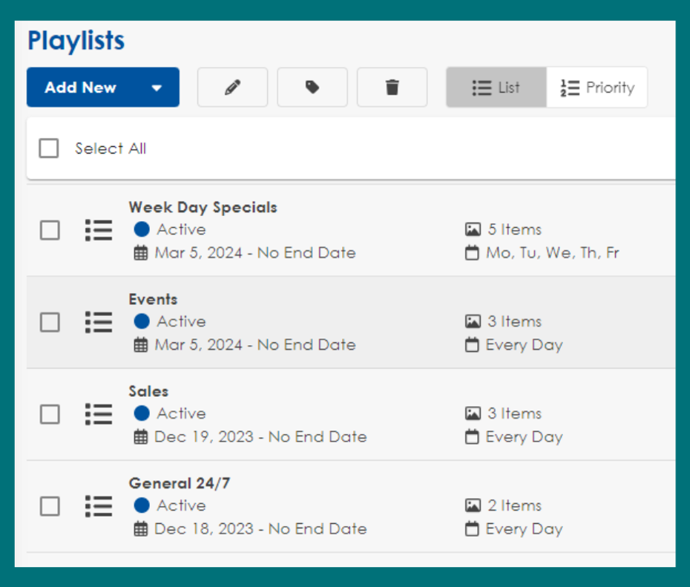Check the Sales playlist checkbox
Viewport: 690px width, 587px height.
pyautogui.click(x=50, y=414)
